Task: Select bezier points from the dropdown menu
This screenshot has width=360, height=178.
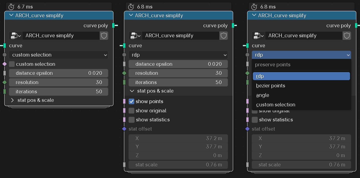Action: point(271,86)
